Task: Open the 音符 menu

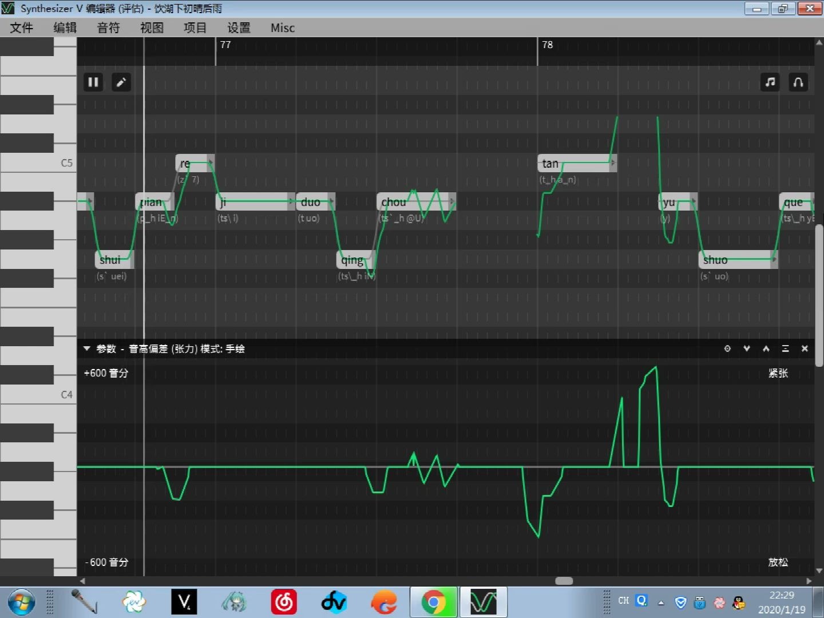Action: (x=108, y=27)
